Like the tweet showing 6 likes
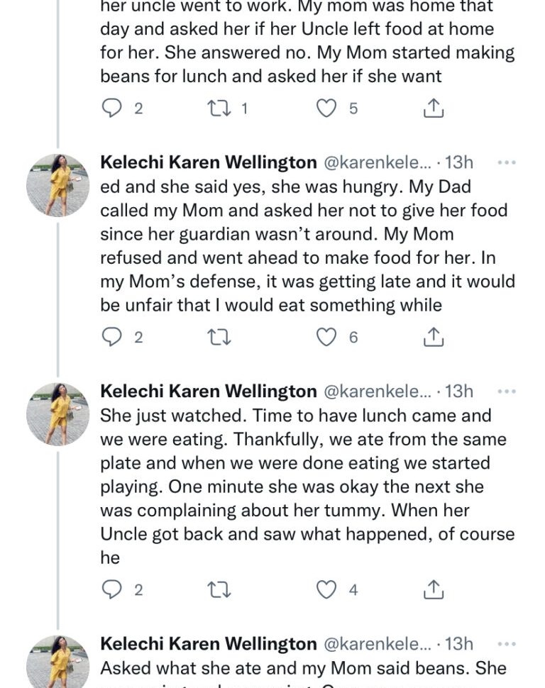This screenshot has height=688, width=545. [x=326, y=338]
